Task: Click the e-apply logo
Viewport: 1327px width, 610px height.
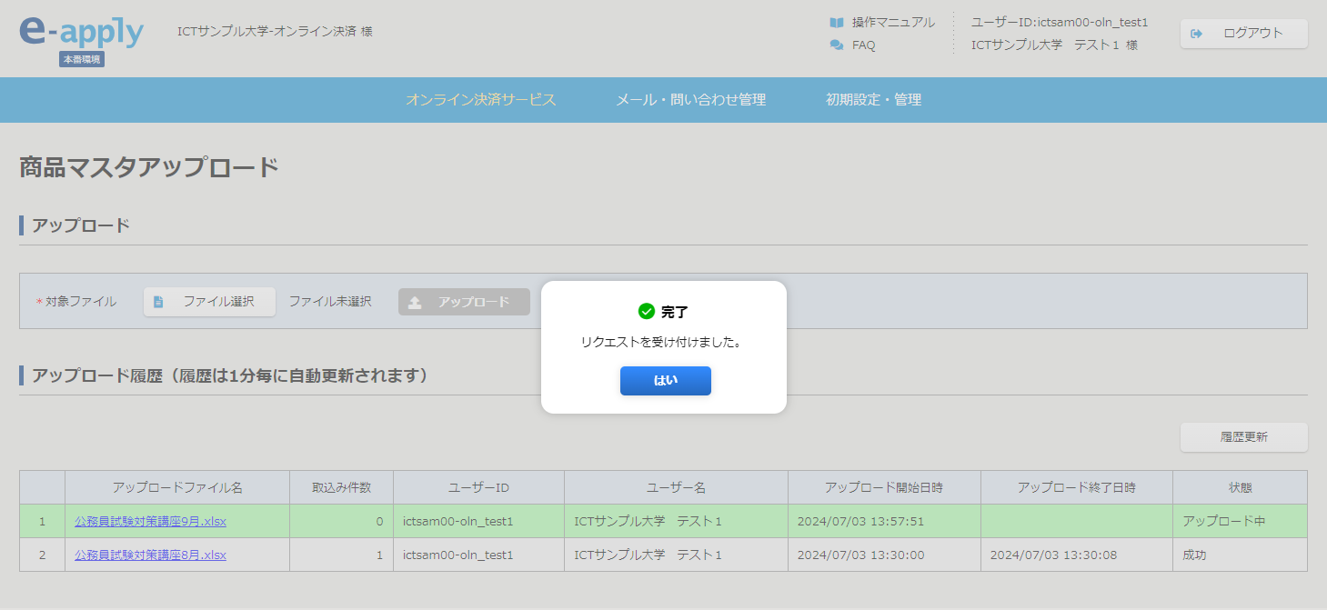Action: coord(81,33)
